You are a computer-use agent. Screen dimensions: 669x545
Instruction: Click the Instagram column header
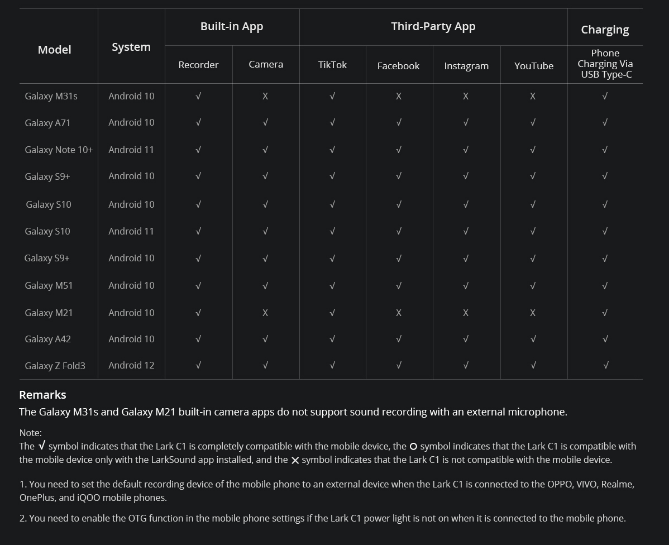coord(466,66)
